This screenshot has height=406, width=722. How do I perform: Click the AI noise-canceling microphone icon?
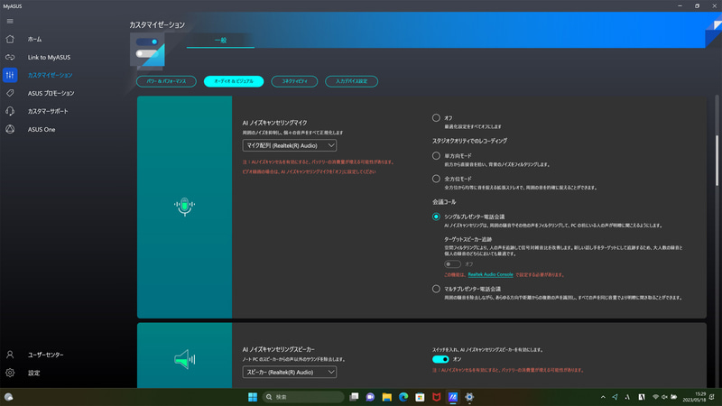[x=185, y=207]
